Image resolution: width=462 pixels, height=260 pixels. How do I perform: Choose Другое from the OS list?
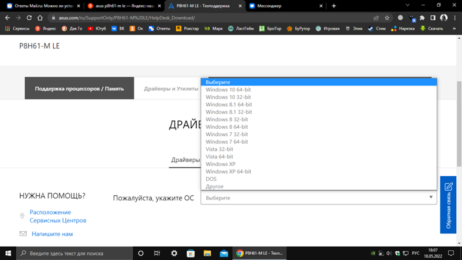[x=319, y=186]
